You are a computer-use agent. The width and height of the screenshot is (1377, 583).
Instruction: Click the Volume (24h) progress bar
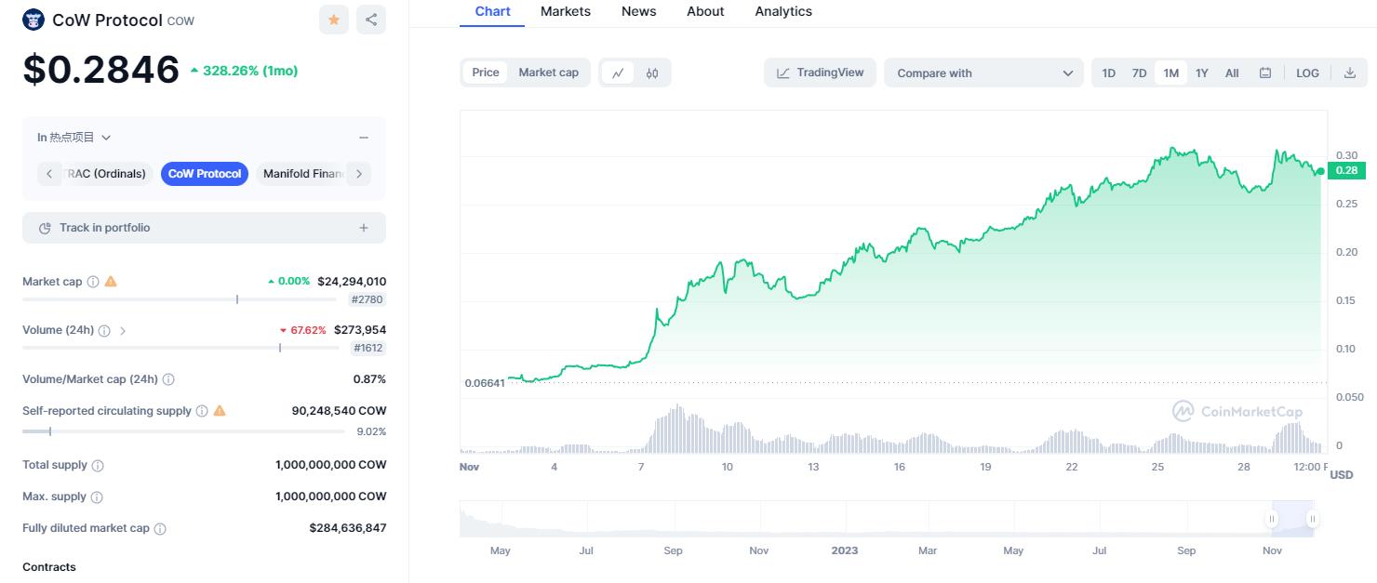[180, 348]
